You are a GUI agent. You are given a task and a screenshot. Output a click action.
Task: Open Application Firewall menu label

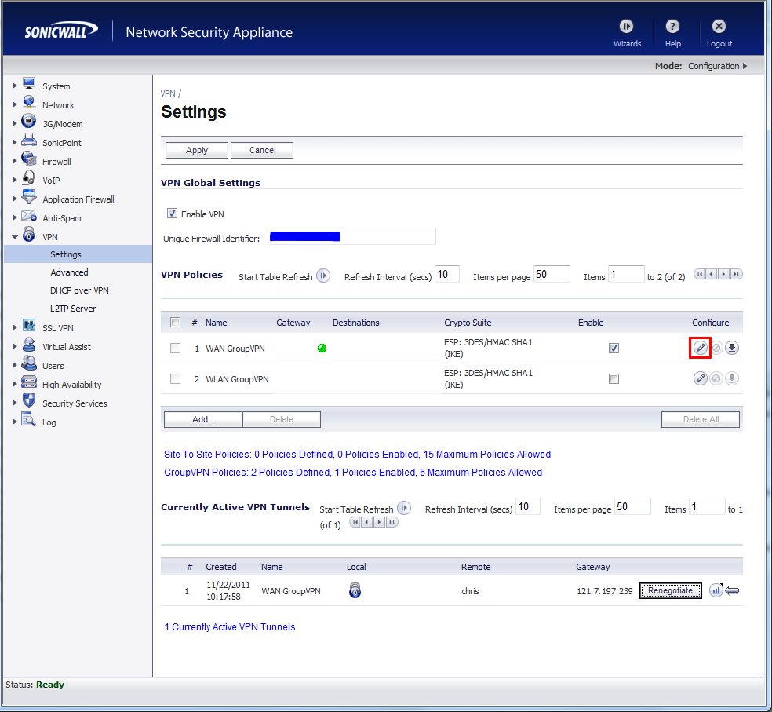tap(78, 199)
